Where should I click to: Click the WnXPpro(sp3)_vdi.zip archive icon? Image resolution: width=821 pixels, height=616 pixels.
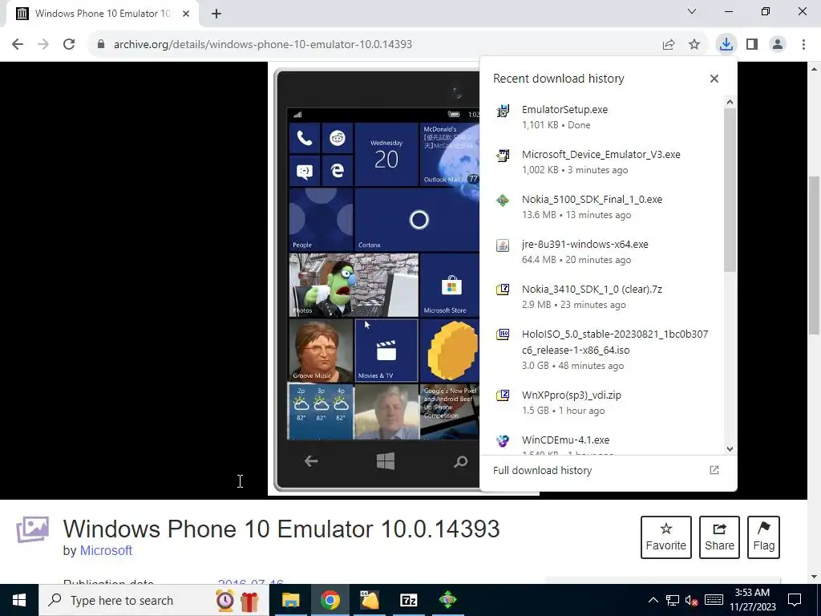(x=503, y=395)
